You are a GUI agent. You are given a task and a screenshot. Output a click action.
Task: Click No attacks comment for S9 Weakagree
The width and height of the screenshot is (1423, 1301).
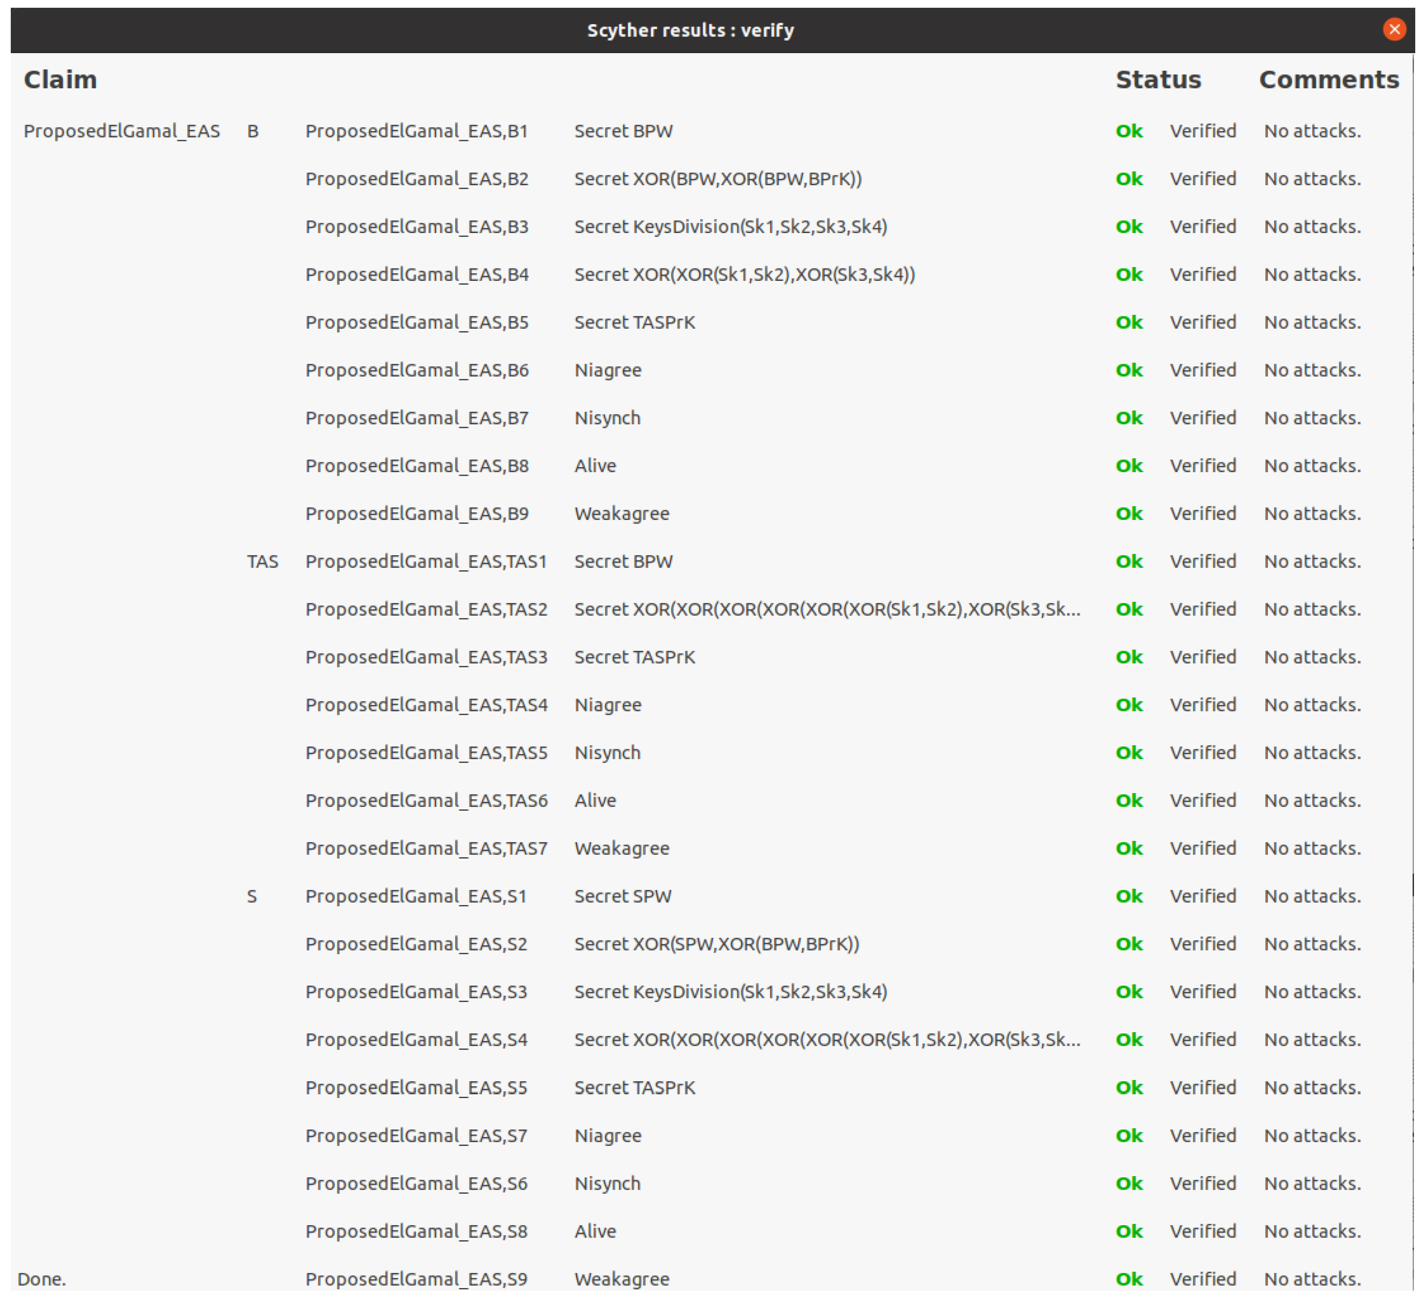tap(1312, 1279)
